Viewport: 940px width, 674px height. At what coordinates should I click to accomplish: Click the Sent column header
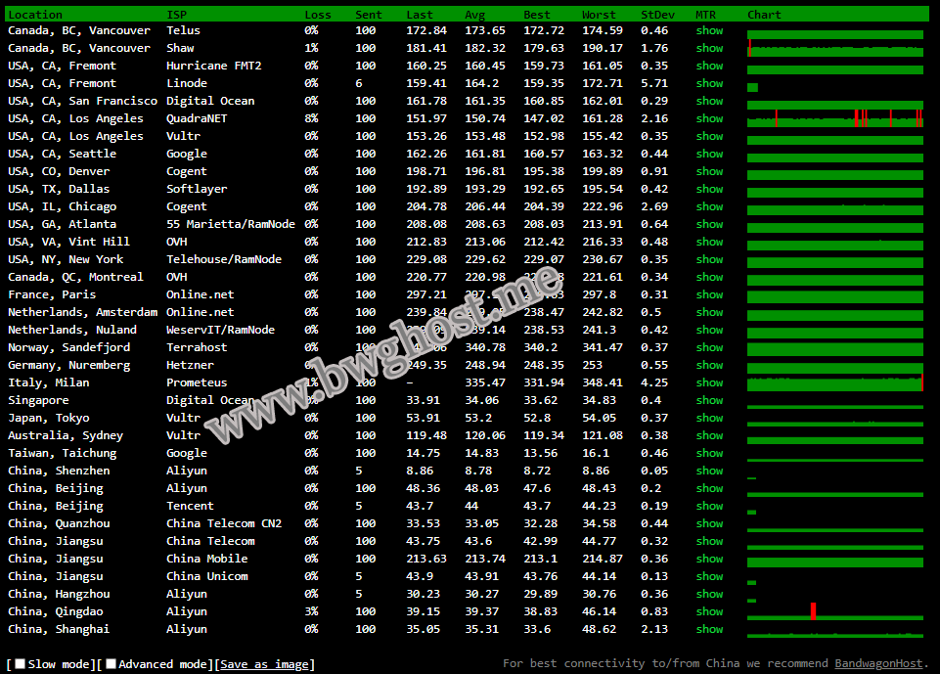(x=368, y=15)
